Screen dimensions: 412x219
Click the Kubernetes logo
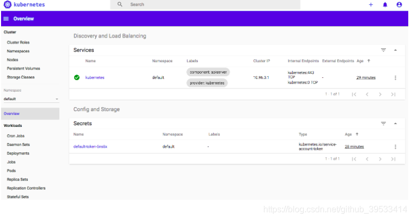tap(7, 4)
